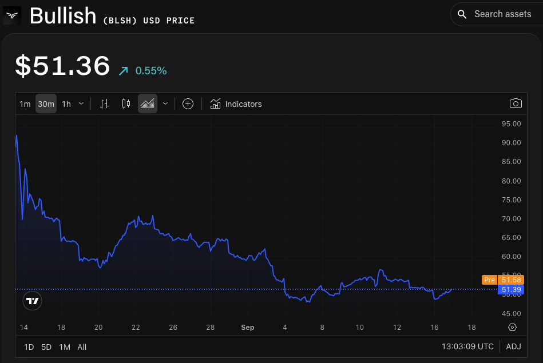Open the compare symbol plus icon

(188, 103)
